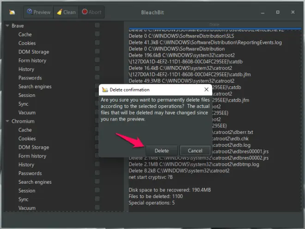Image resolution: width=305 pixels, height=229 pixels.
Task: Click Disk space to be recovered line
Action: pos(170,190)
